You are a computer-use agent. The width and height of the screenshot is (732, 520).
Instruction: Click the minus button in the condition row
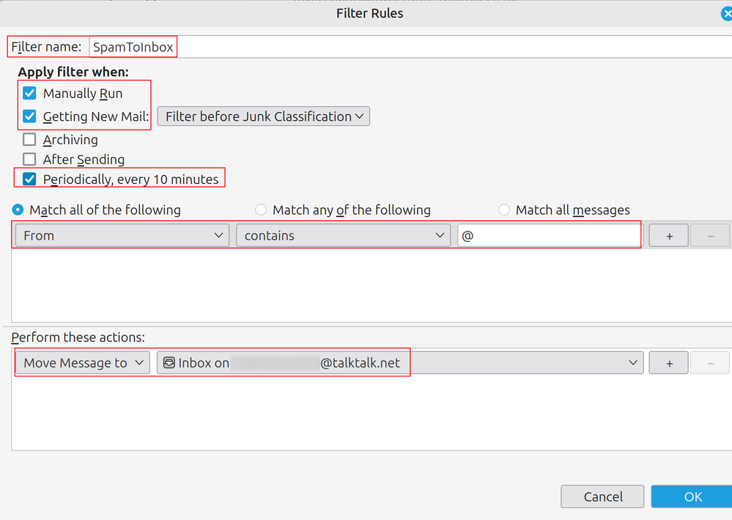click(709, 236)
